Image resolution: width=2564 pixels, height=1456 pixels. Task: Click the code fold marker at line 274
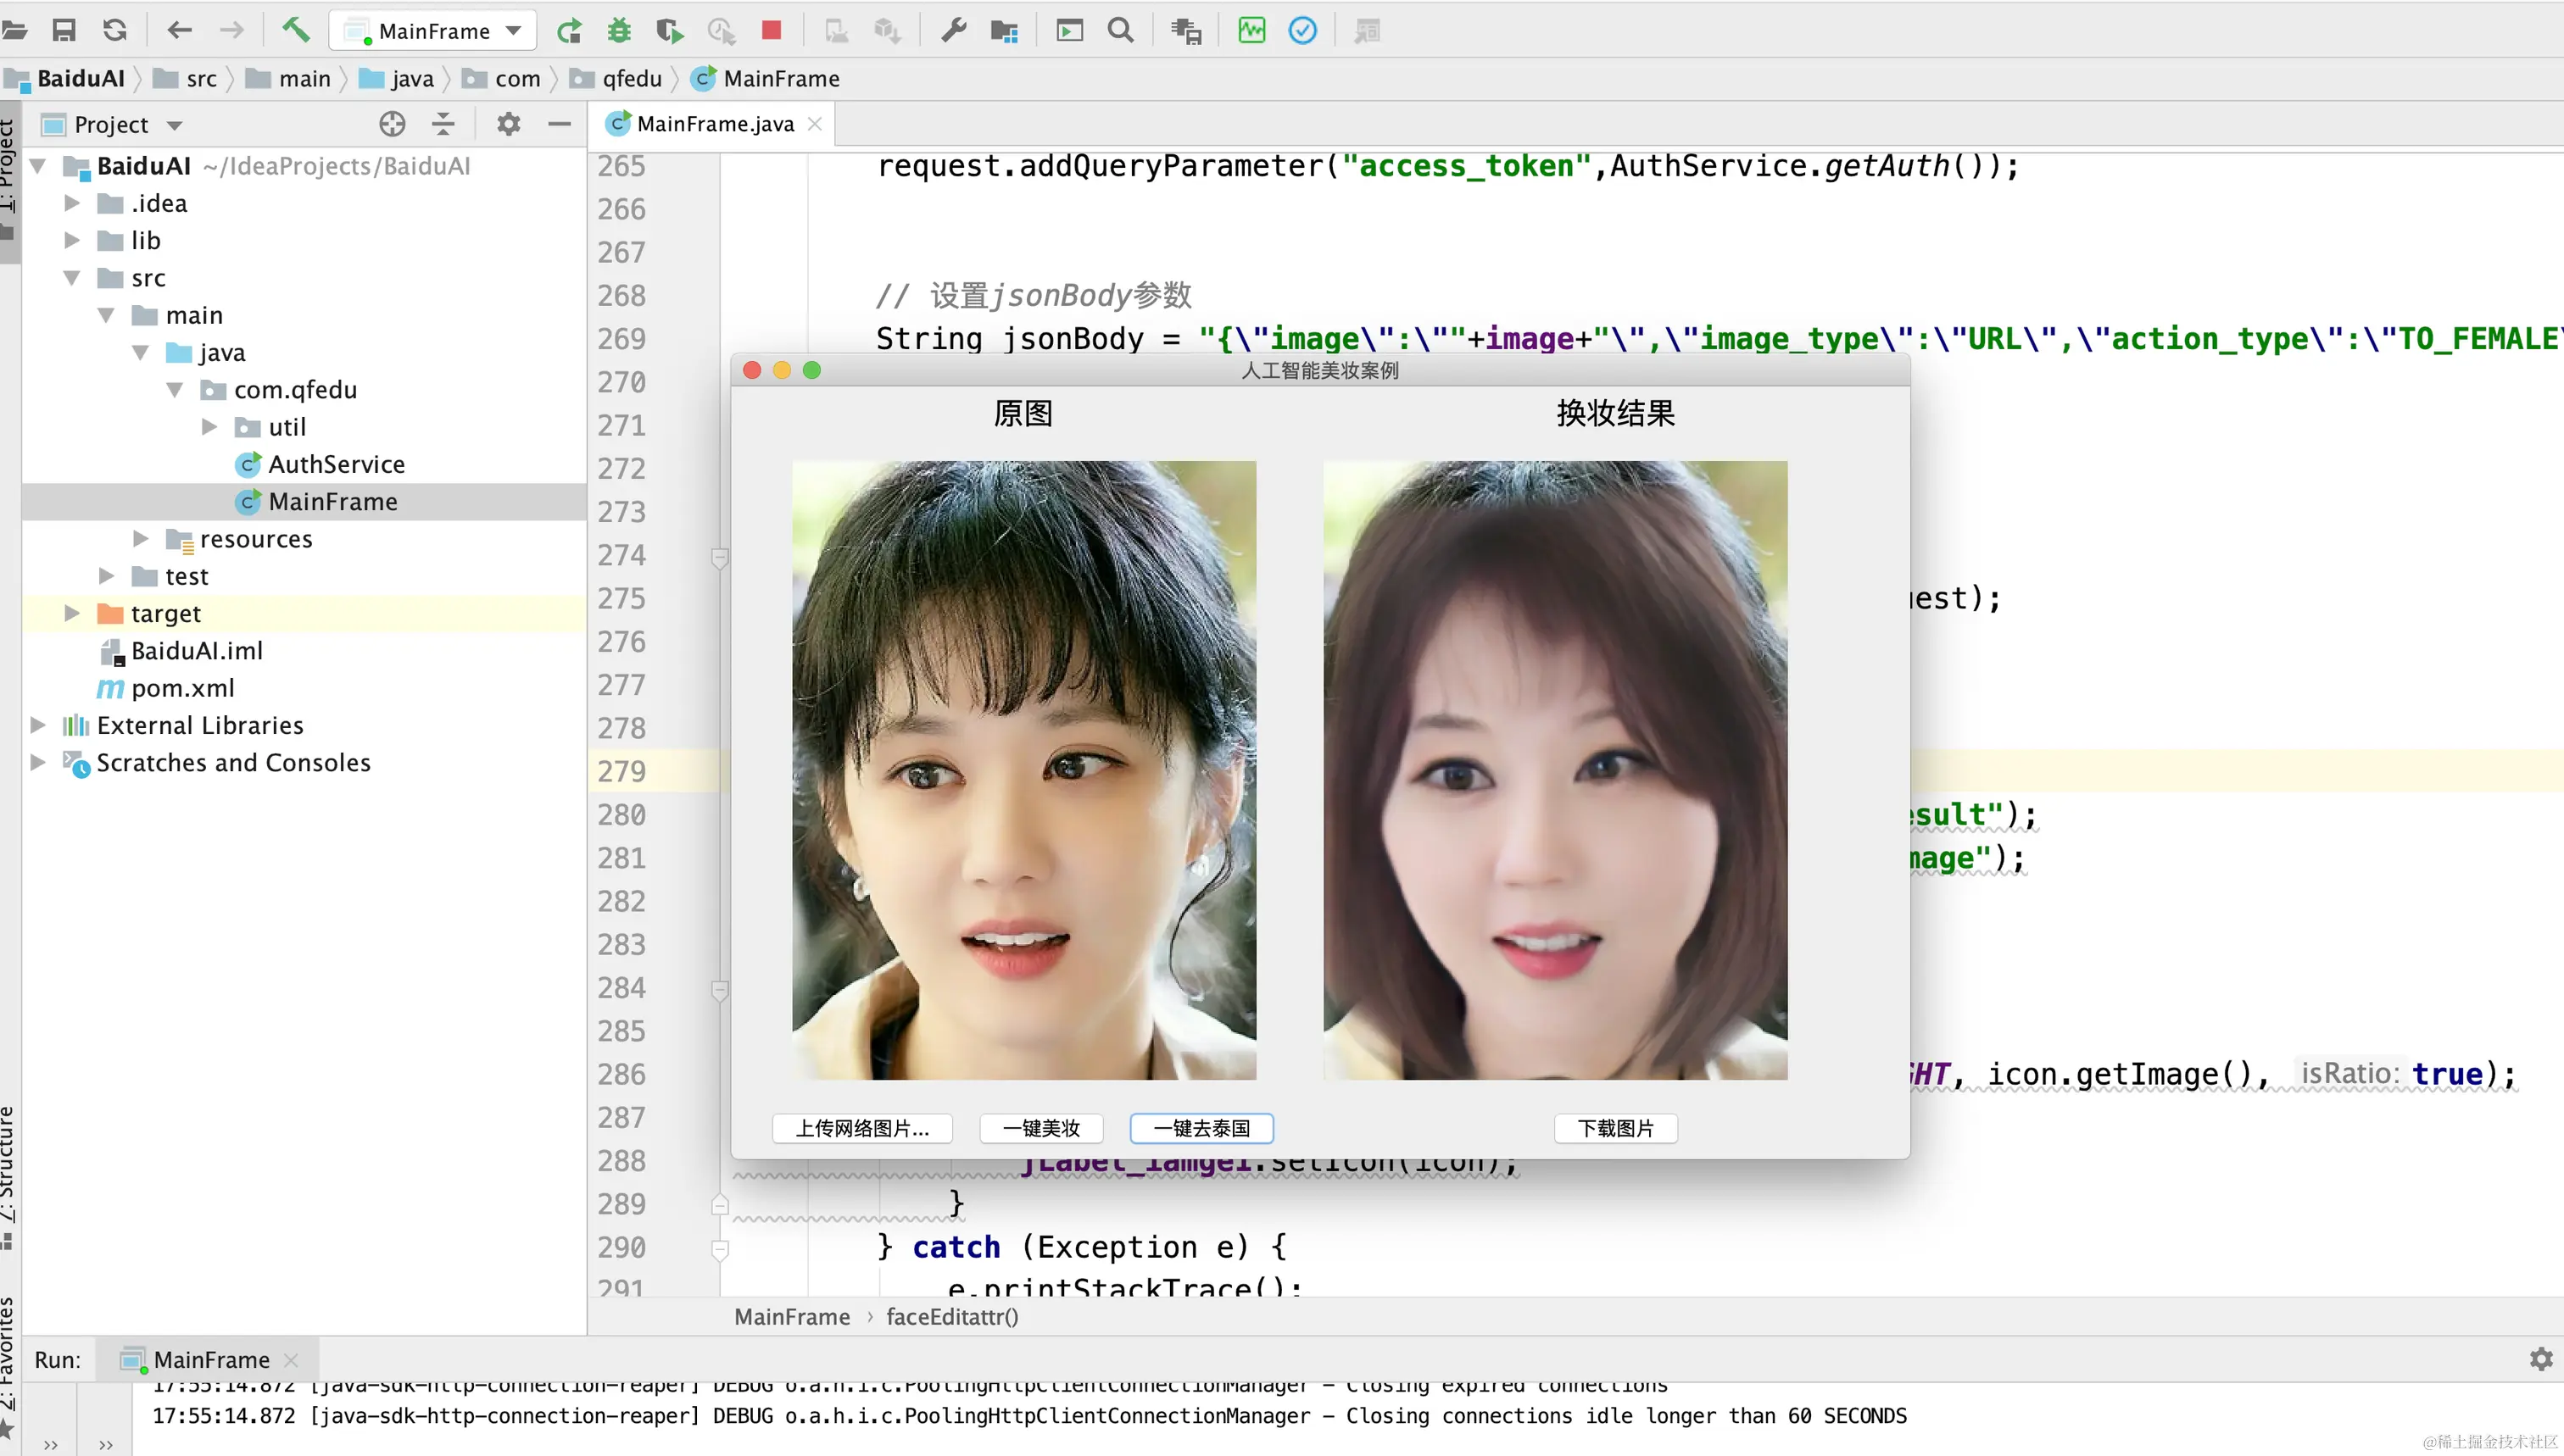click(719, 556)
